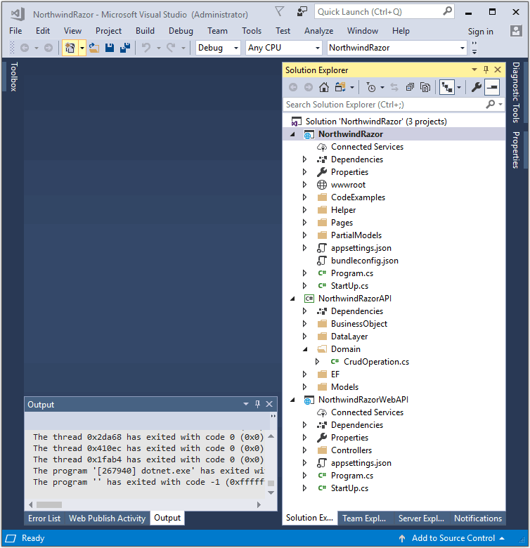Open the Notifications tab

click(478, 518)
